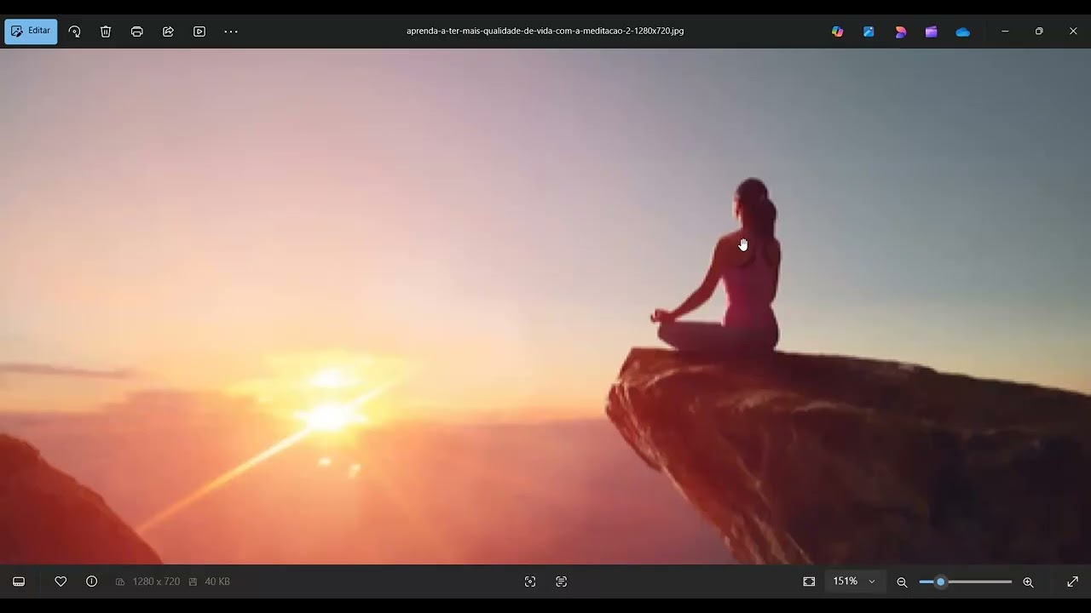The height and width of the screenshot is (613, 1091).
Task: Mark photo as favorite with heart icon
Action: pos(61,581)
